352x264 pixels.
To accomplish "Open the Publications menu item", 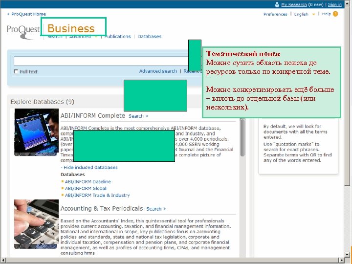I will pyautogui.click(x=118, y=37).
